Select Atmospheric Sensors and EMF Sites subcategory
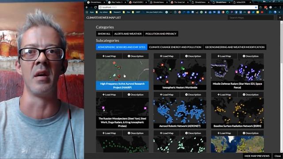 122,47
